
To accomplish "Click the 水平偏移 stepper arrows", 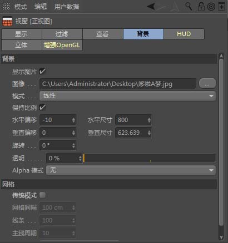I will (x=73, y=120).
